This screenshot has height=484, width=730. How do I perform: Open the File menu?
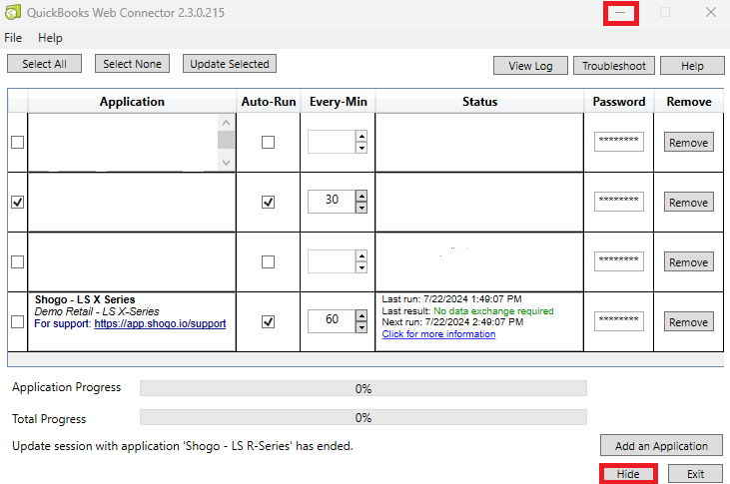point(13,38)
